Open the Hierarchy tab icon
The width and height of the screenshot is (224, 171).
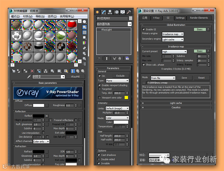(x=110, y=12)
